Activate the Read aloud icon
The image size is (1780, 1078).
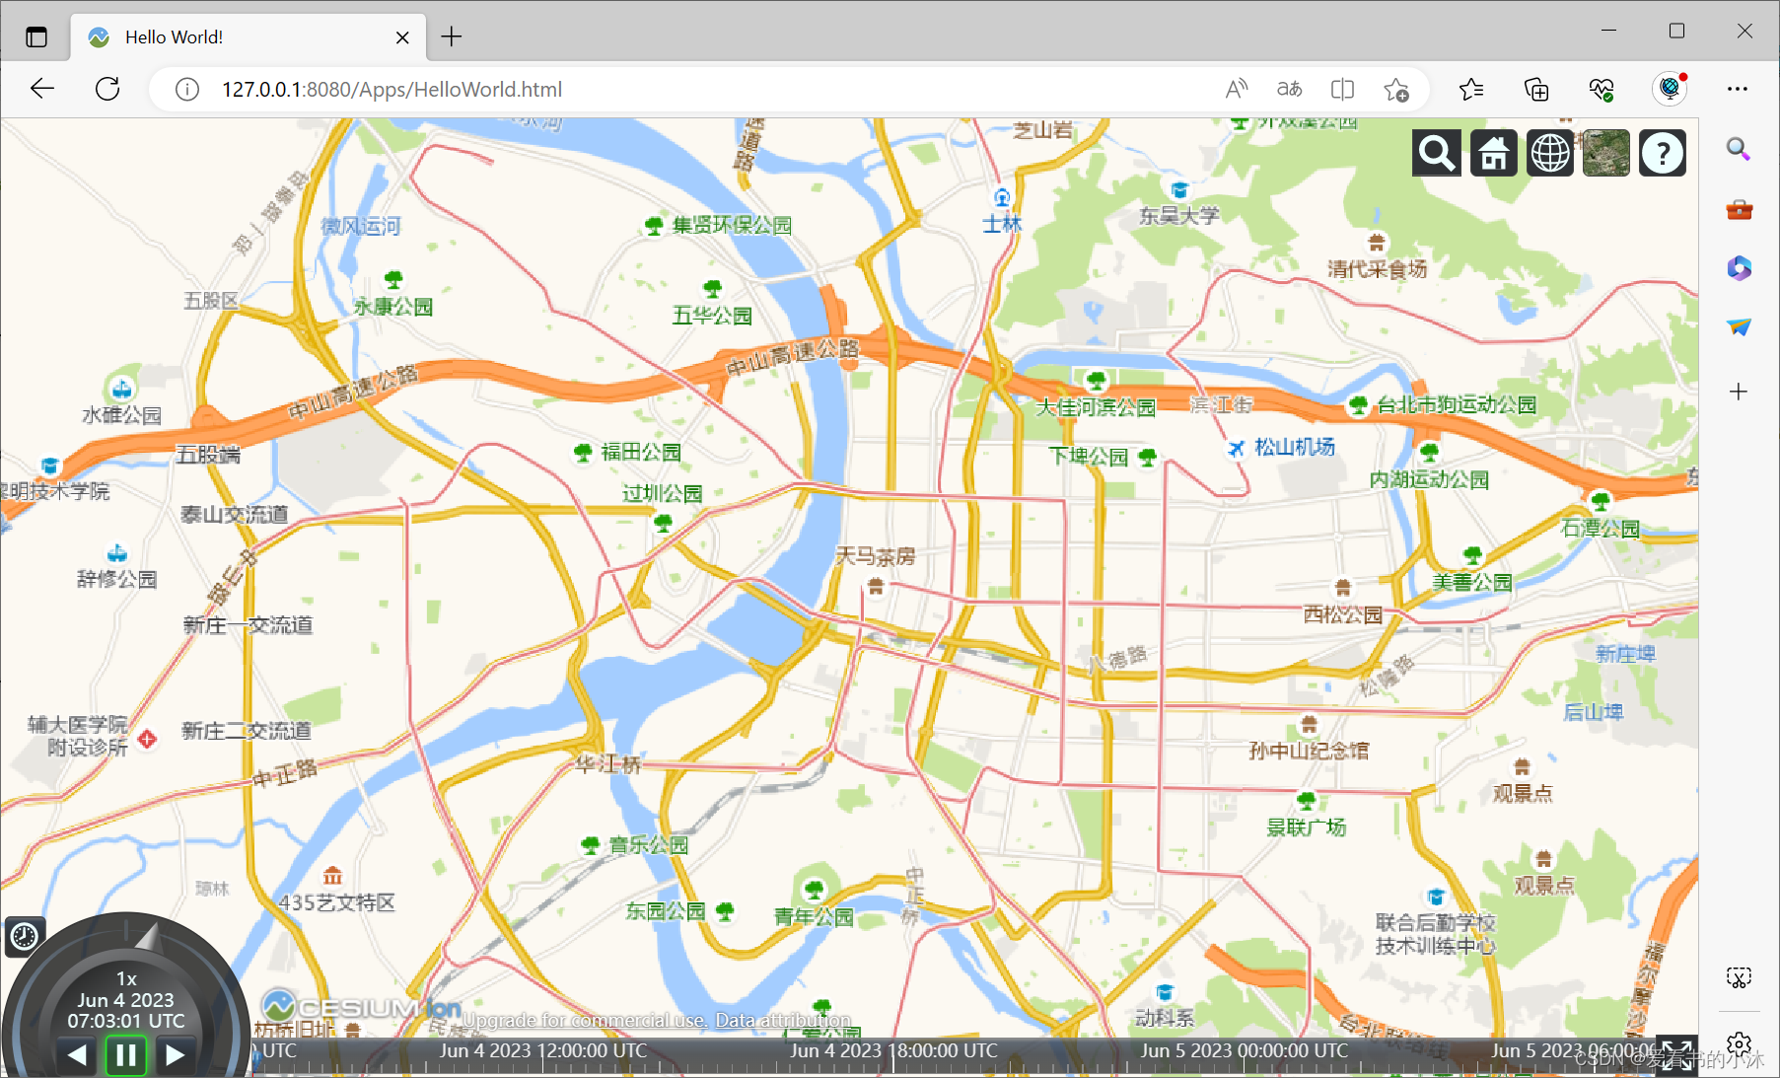pyautogui.click(x=1237, y=90)
